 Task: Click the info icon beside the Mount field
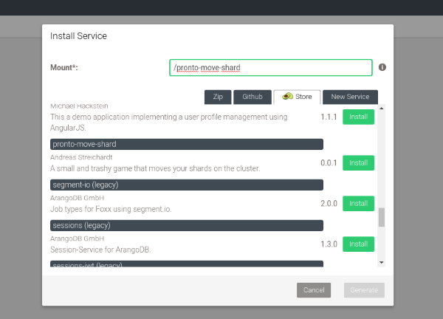click(382, 67)
